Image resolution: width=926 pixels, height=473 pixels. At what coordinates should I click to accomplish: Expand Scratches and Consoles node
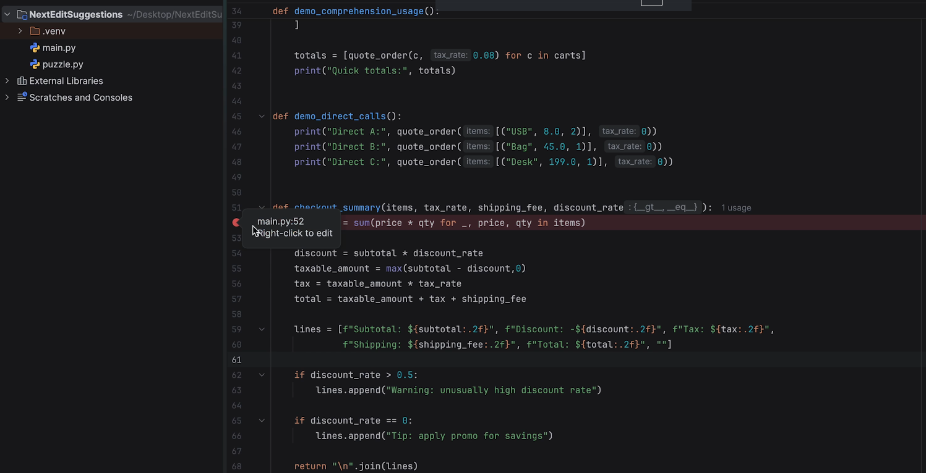pos(7,98)
